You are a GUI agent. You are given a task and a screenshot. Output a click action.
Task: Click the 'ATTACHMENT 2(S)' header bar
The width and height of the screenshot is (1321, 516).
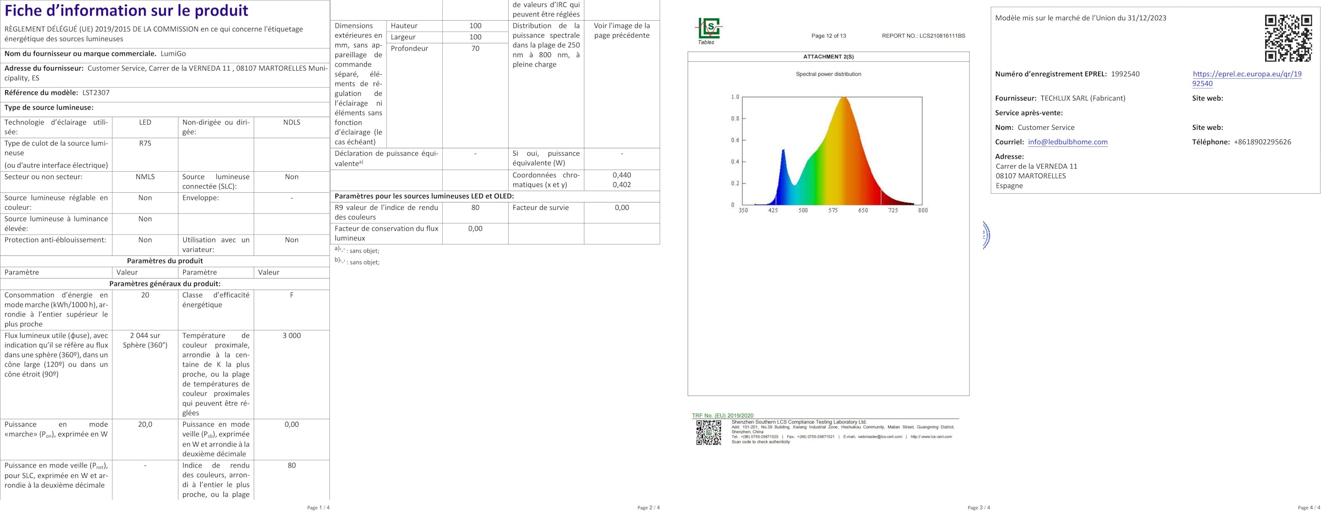(828, 57)
